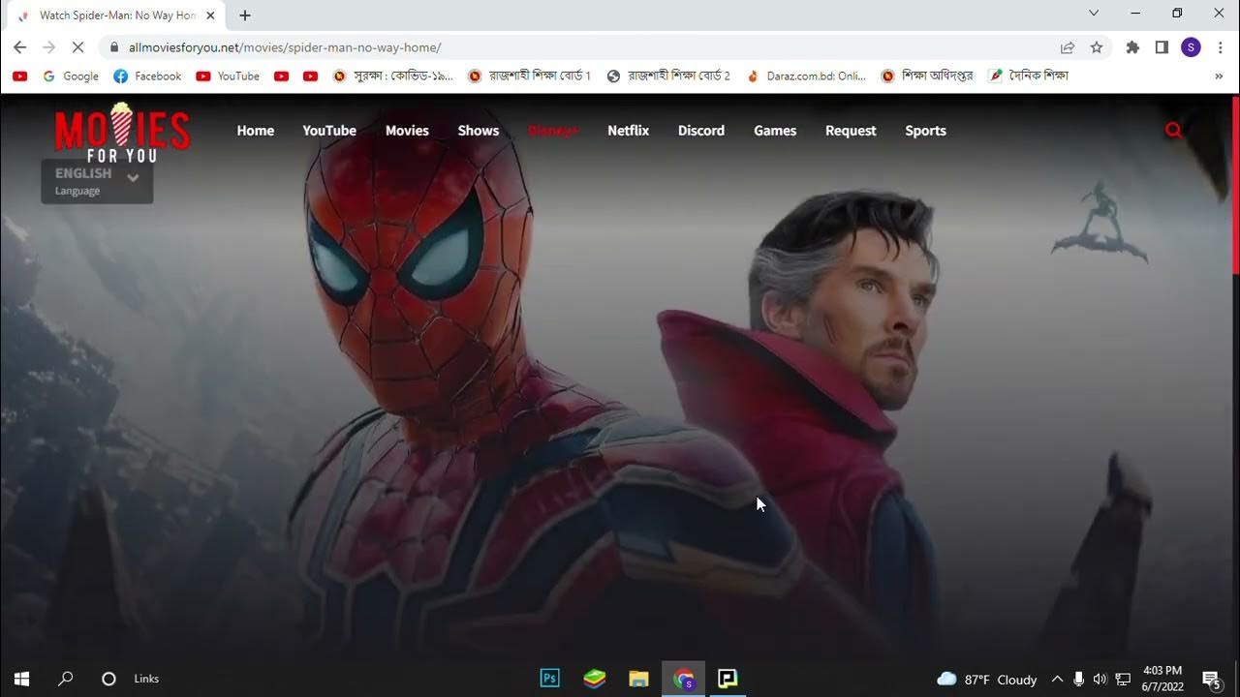Open the Facebook bookmark
Viewport: 1240px width, 697px height.
tap(147, 76)
